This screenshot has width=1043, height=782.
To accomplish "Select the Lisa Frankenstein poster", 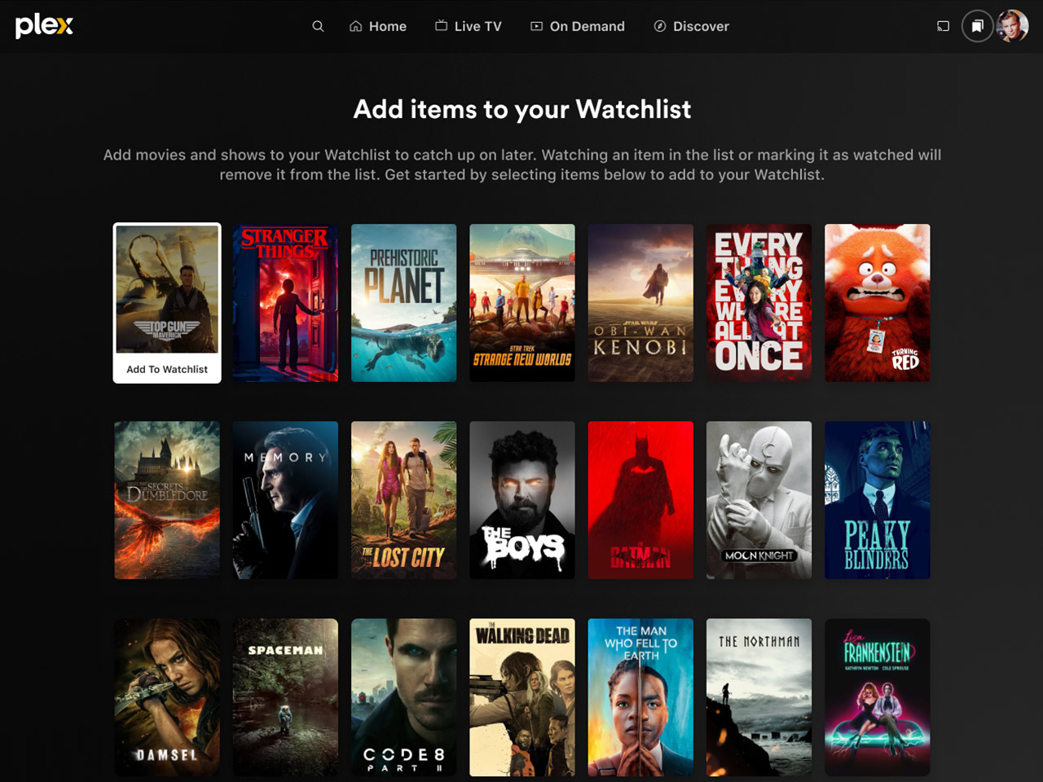I will pos(878,697).
